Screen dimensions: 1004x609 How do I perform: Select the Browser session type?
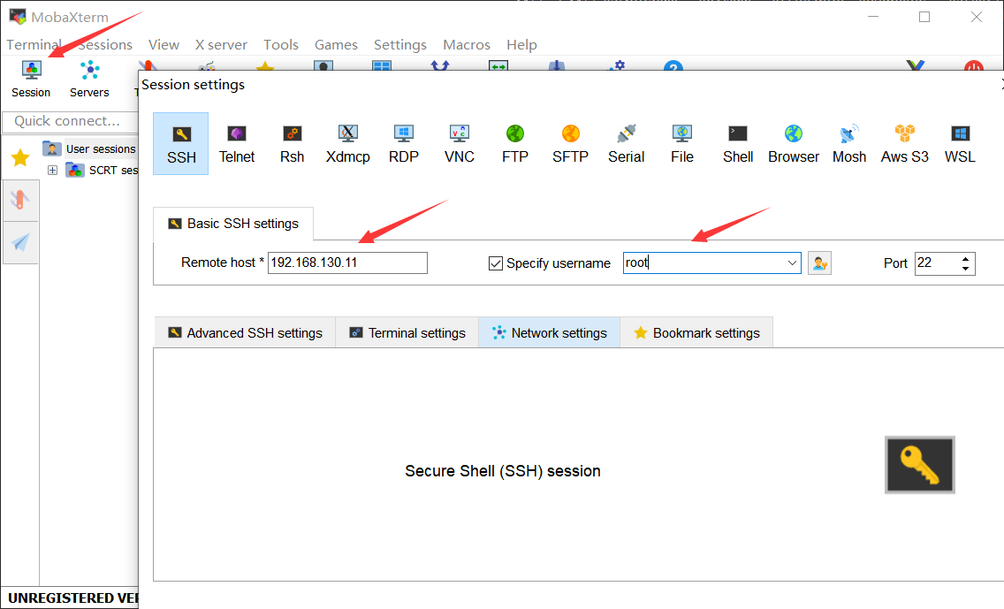coord(794,144)
